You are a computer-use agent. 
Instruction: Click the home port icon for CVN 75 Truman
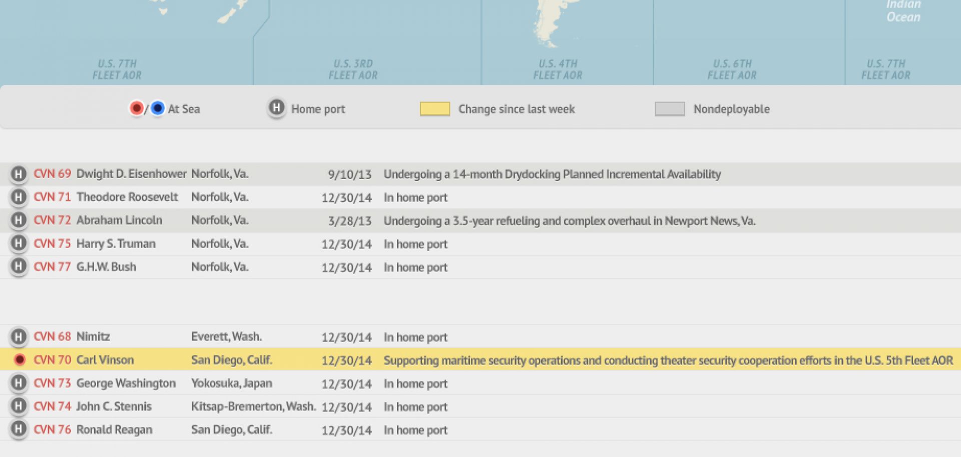pos(19,243)
